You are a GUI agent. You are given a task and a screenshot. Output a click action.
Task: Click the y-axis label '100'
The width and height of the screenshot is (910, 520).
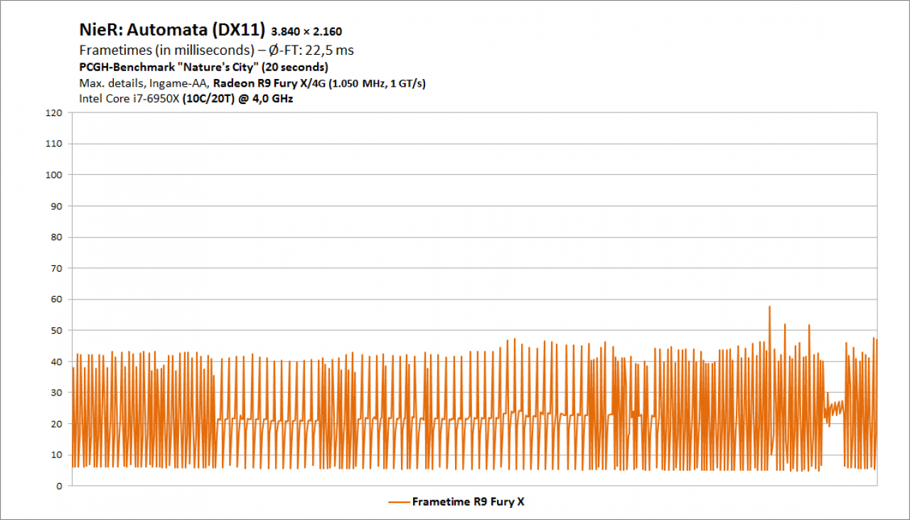[x=55, y=175]
